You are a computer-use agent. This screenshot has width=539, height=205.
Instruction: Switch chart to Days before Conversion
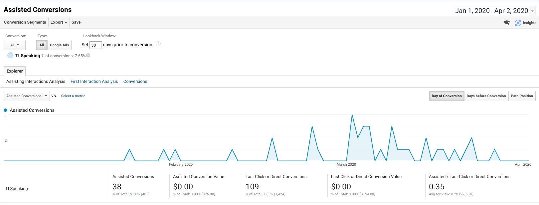pos(486,96)
